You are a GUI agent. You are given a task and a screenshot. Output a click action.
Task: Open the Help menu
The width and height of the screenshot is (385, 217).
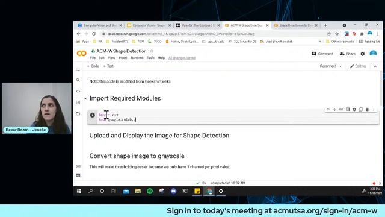161,58
